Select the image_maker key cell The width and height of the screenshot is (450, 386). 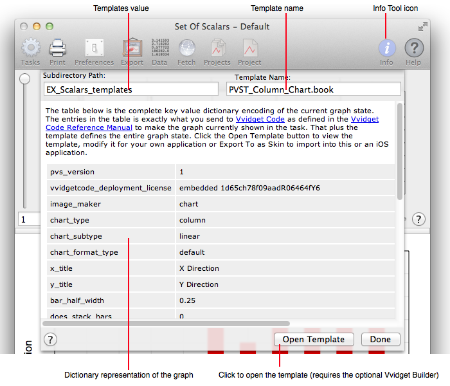tap(111, 204)
